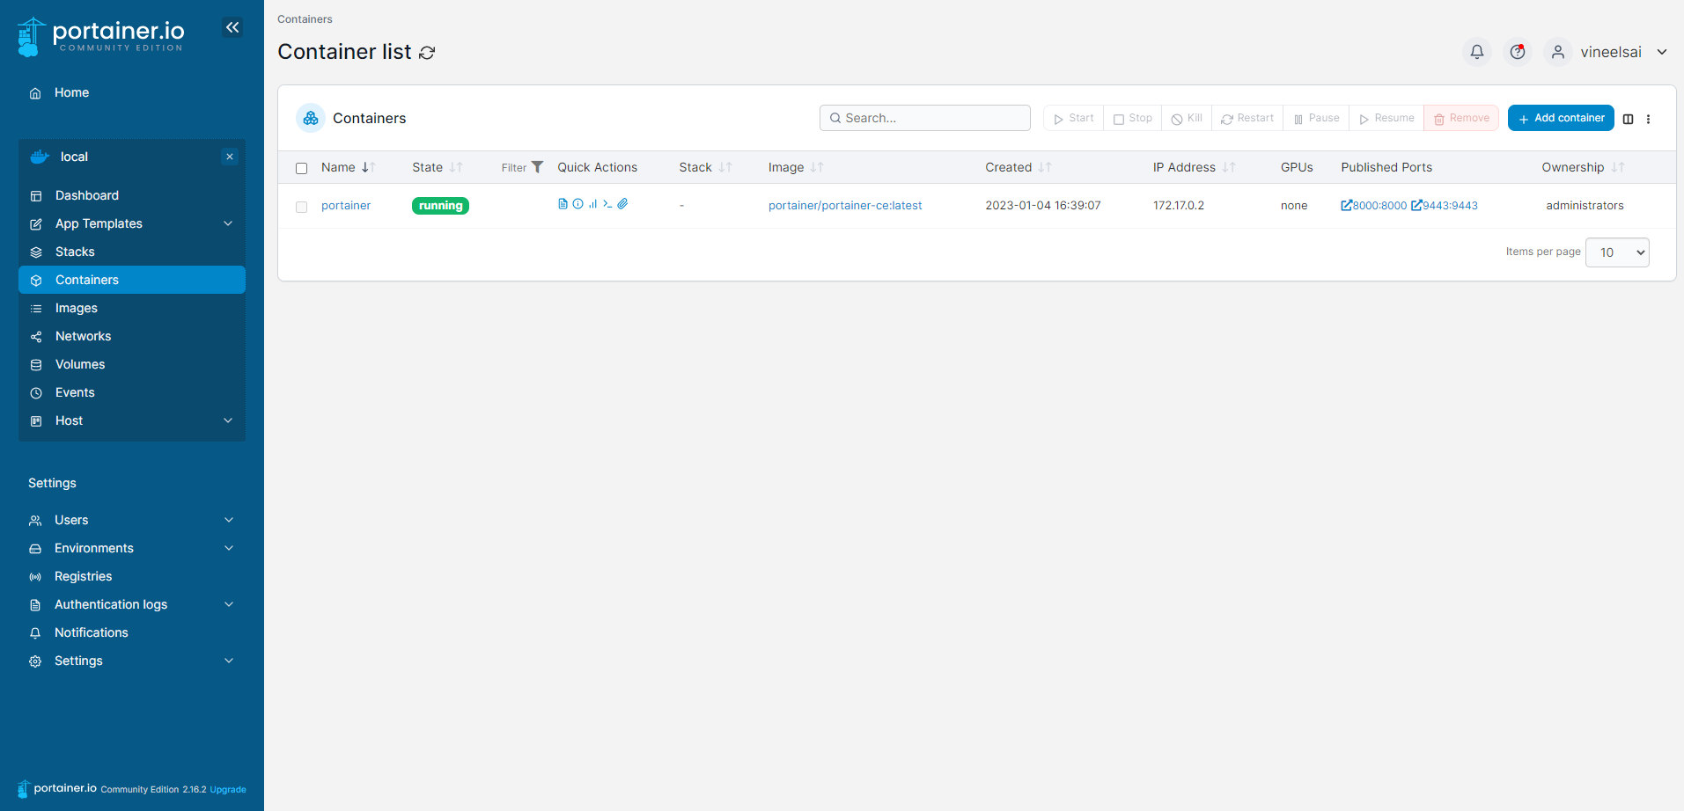The image size is (1684, 811).
Task: Open the help icon with the red badge
Action: pos(1517,52)
